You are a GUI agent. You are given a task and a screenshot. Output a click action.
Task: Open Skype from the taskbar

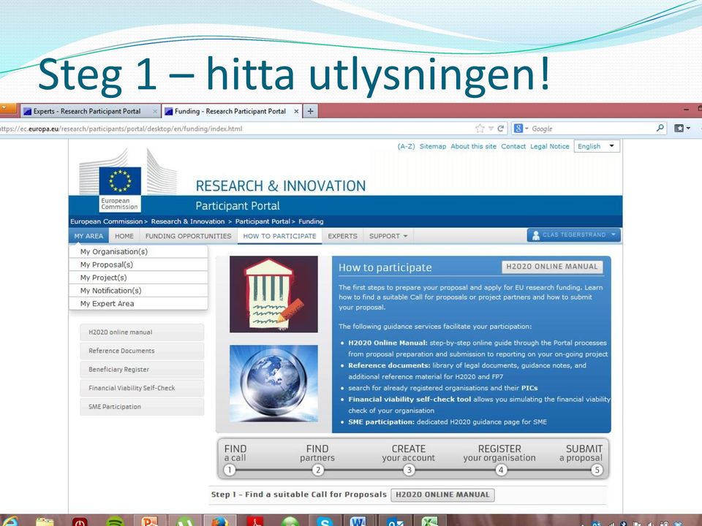coord(324,522)
